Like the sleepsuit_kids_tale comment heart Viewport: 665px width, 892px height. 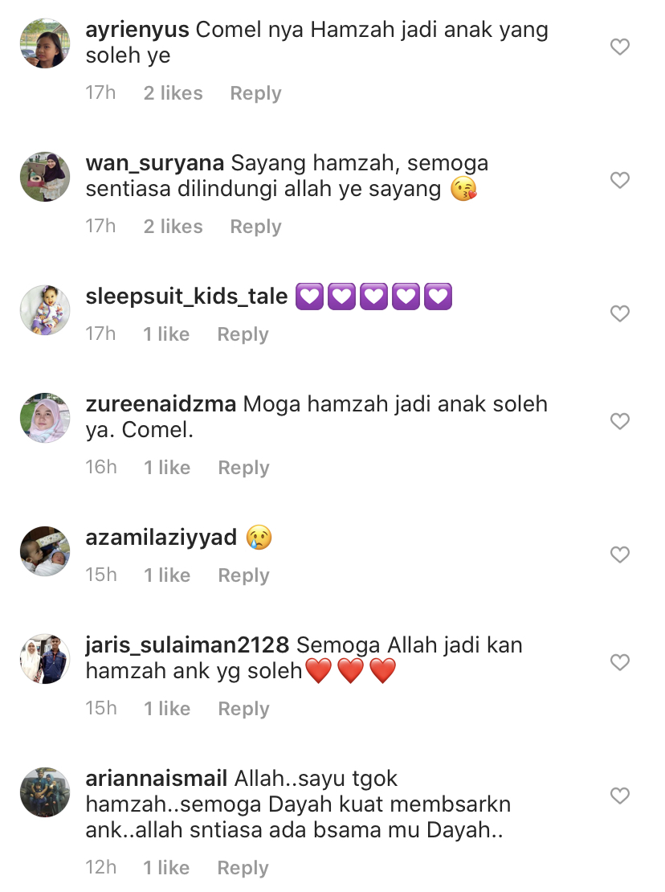(x=619, y=313)
